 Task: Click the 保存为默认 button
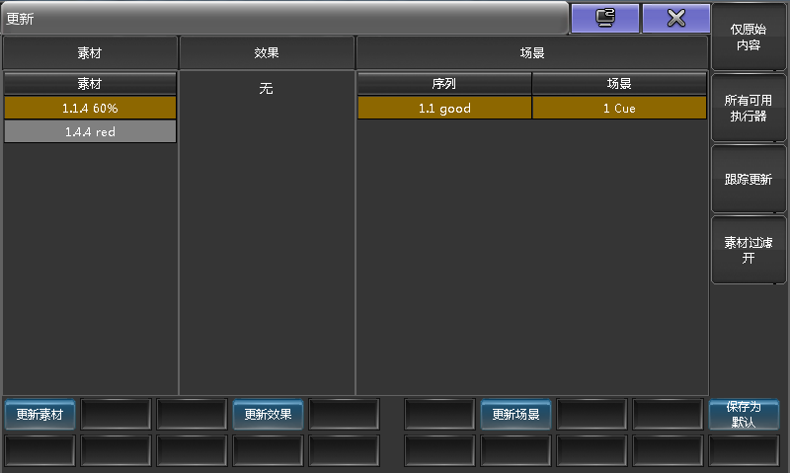(744, 415)
